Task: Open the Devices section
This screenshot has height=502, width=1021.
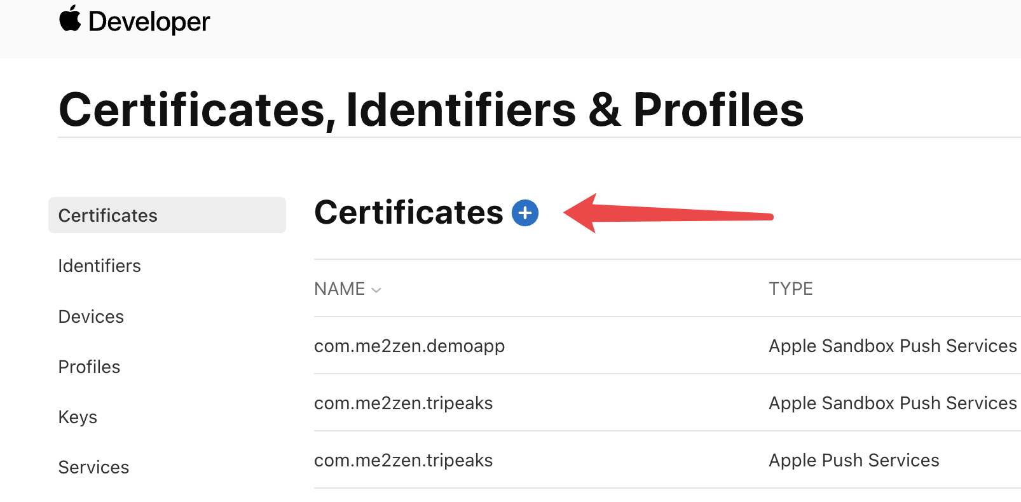Action: 91,316
